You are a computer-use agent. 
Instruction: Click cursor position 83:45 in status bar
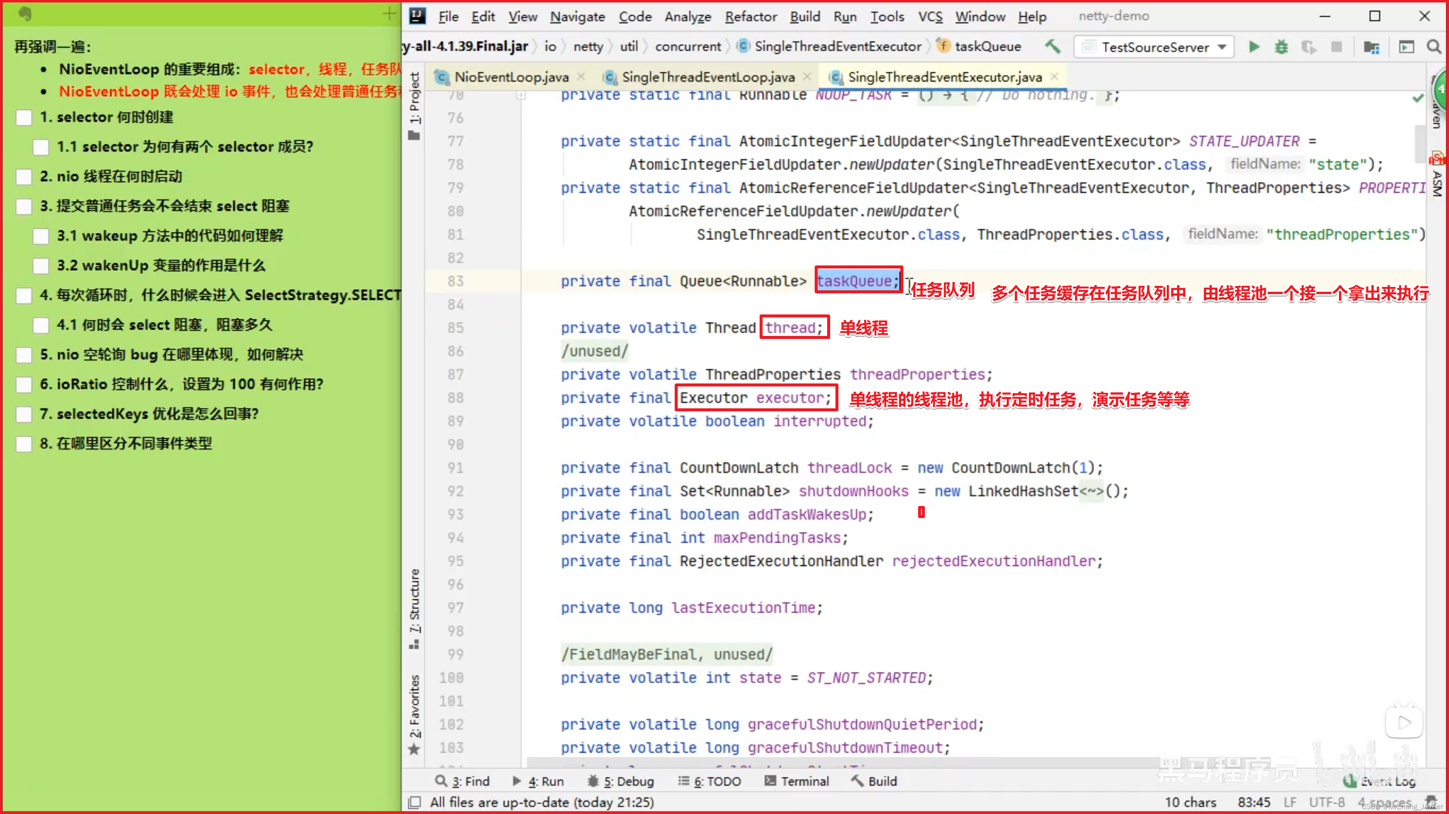coord(1254,802)
